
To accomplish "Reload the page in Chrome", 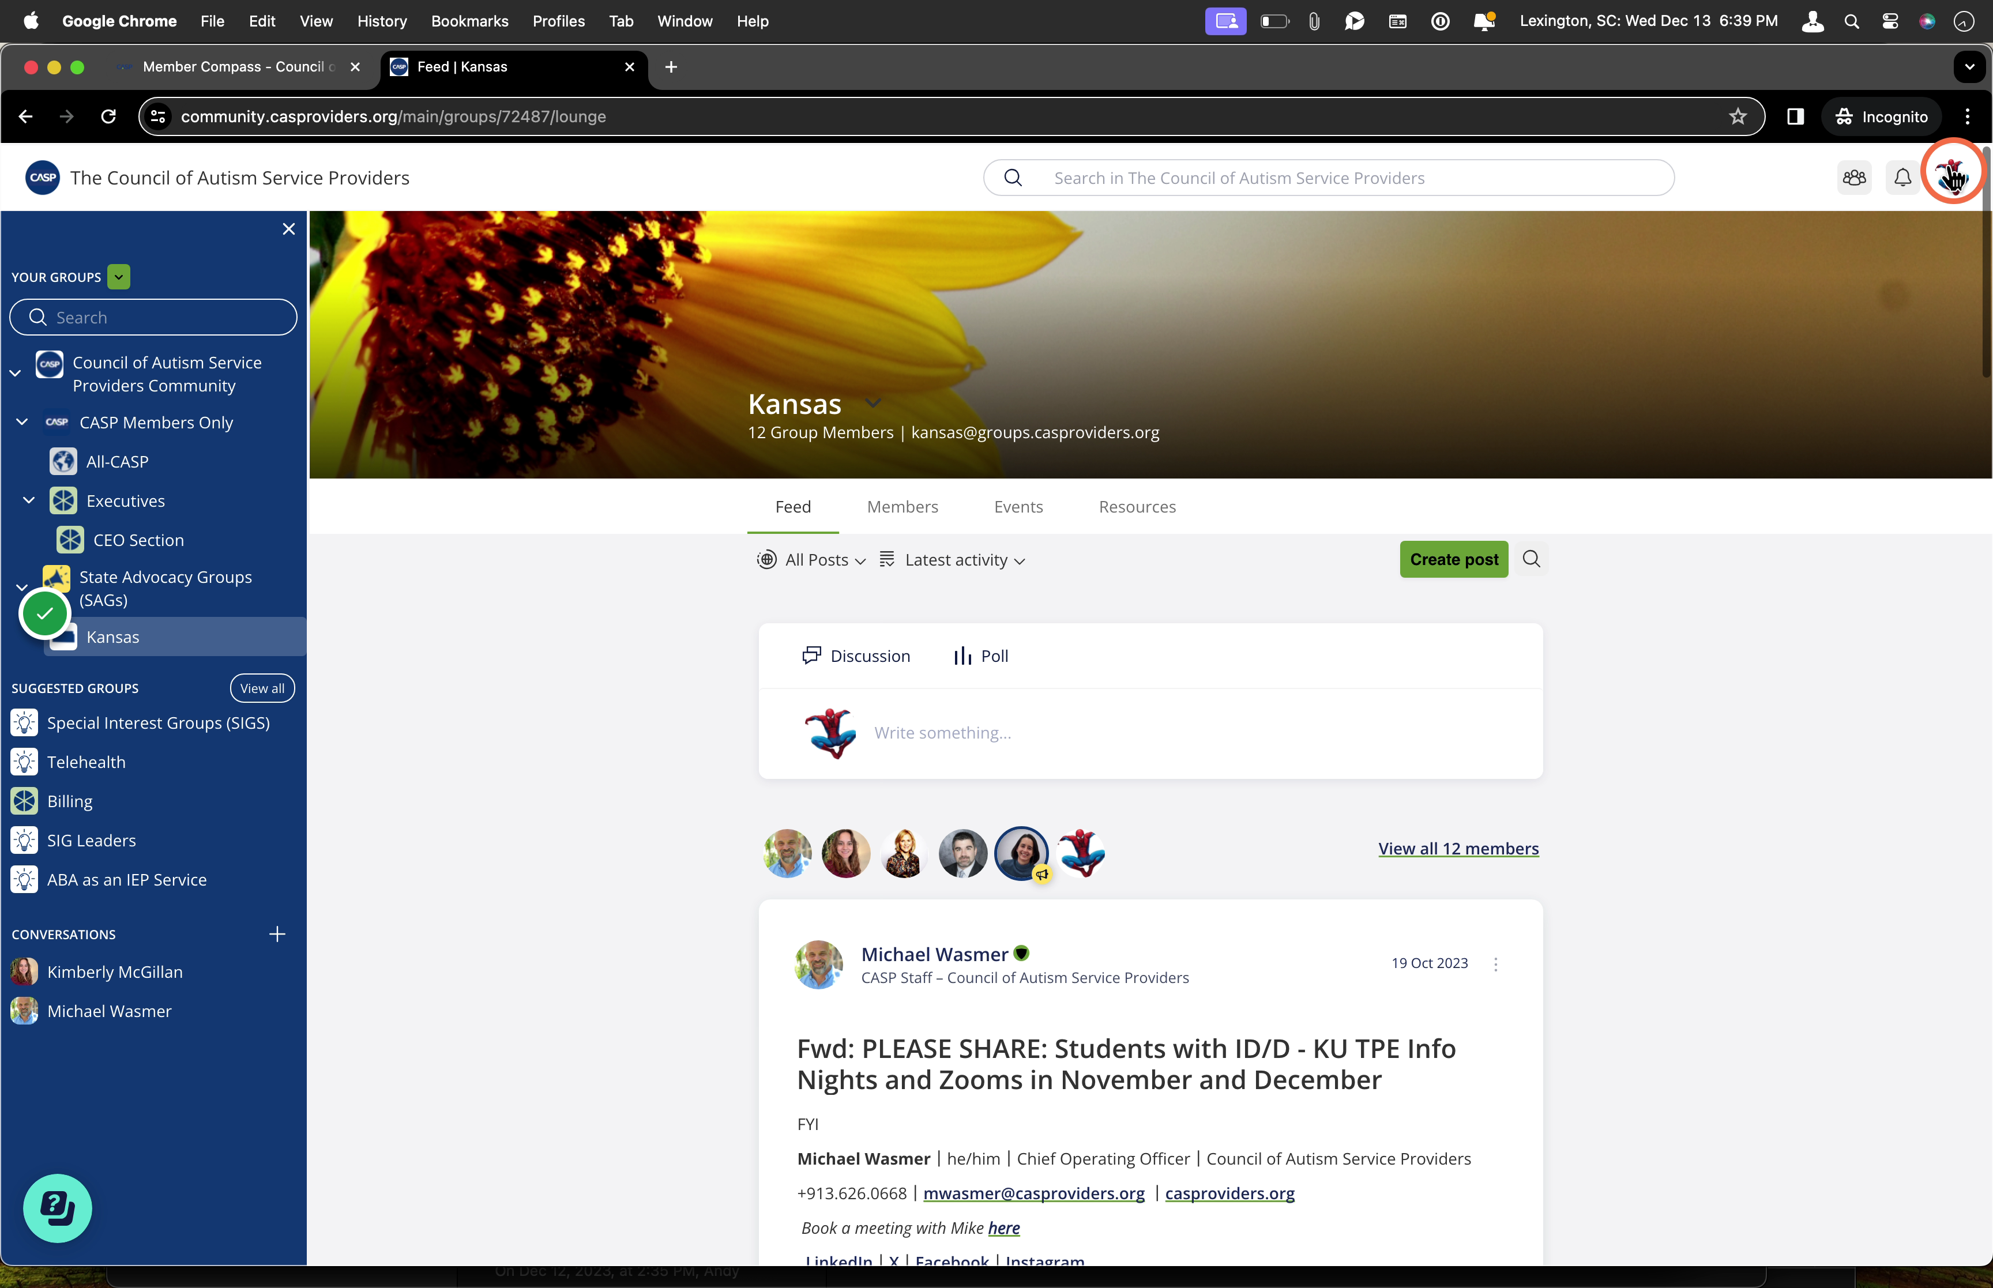I will [109, 116].
